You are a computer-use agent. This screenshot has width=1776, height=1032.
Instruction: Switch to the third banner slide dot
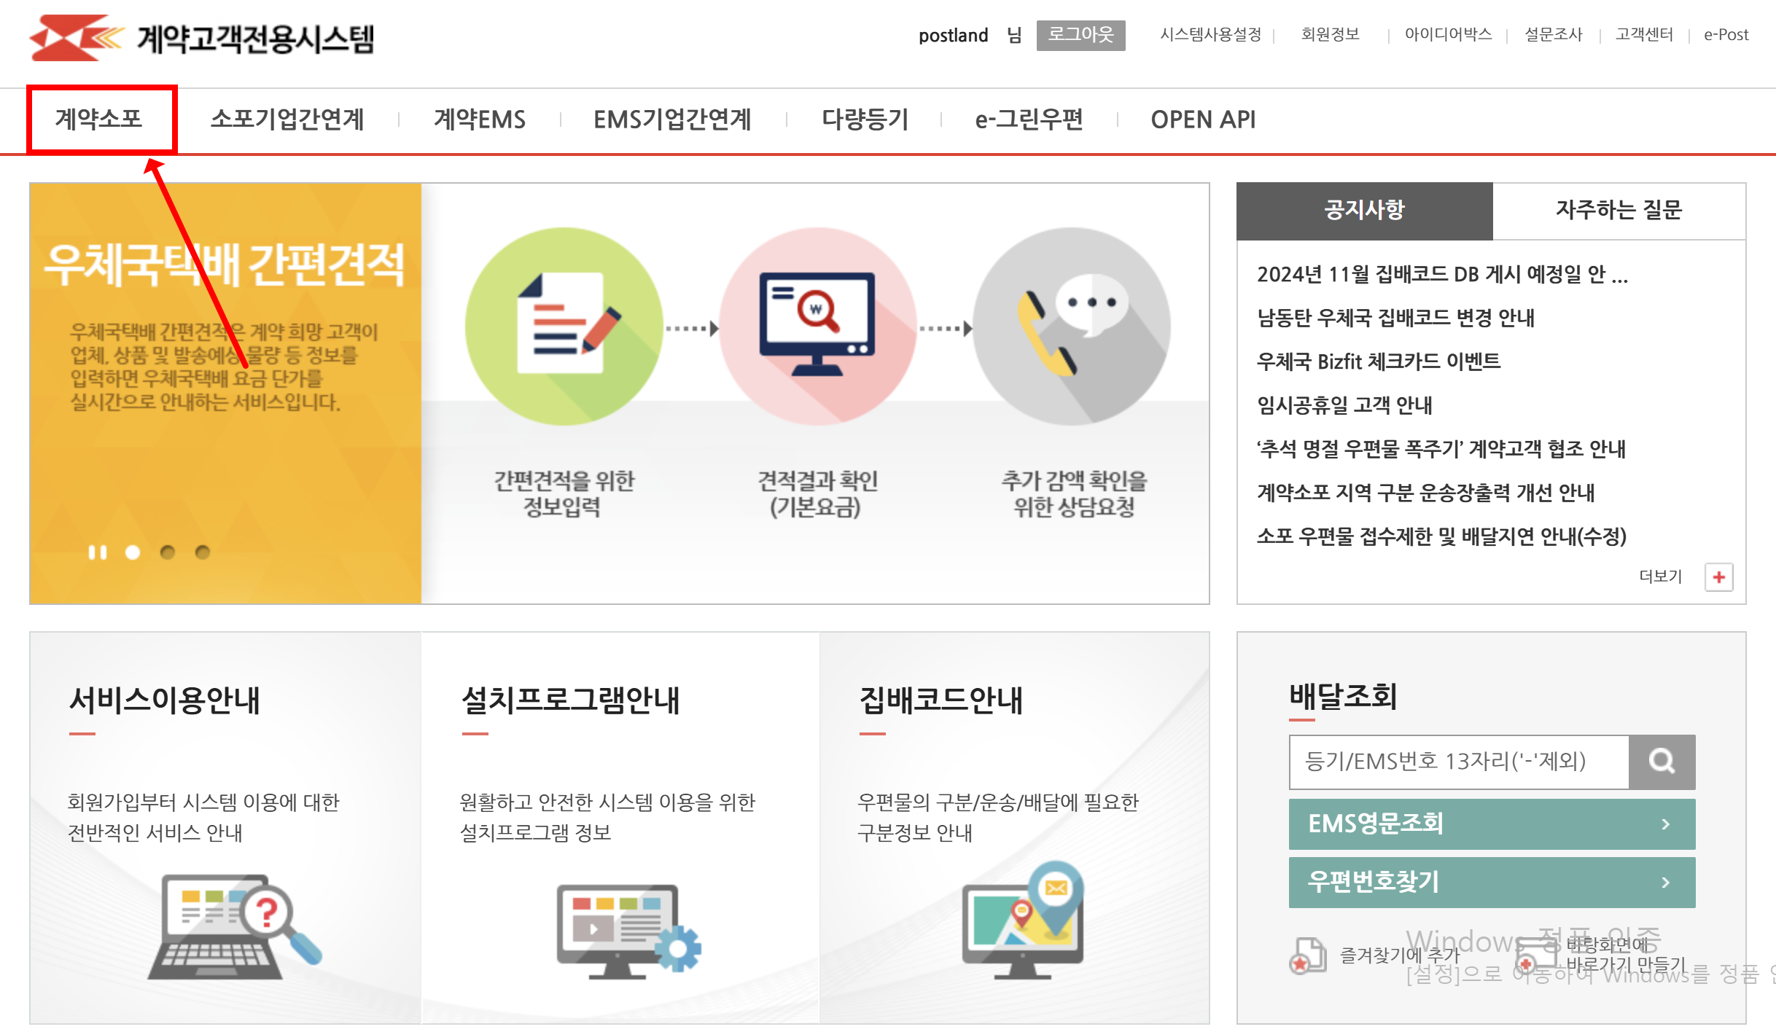[203, 552]
